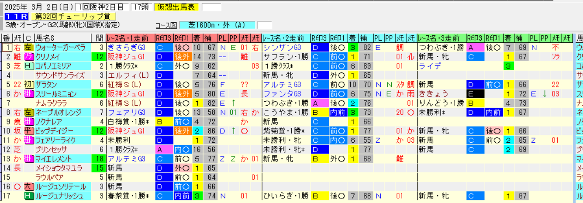This screenshot has height=203, width=583.
Task: Click the 掛 badge next to ノクナレア
Action: pos(28,122)
